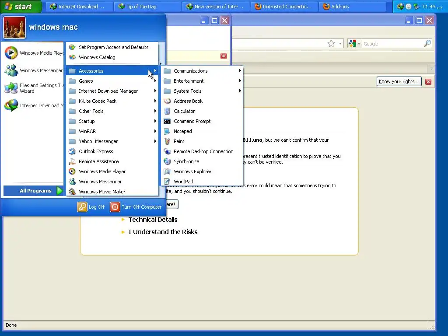The width and height of the screenshot is (448, 336).
Task: Switch to Untrusted Connection taskbar item
Action: click(x=284, y=7)
